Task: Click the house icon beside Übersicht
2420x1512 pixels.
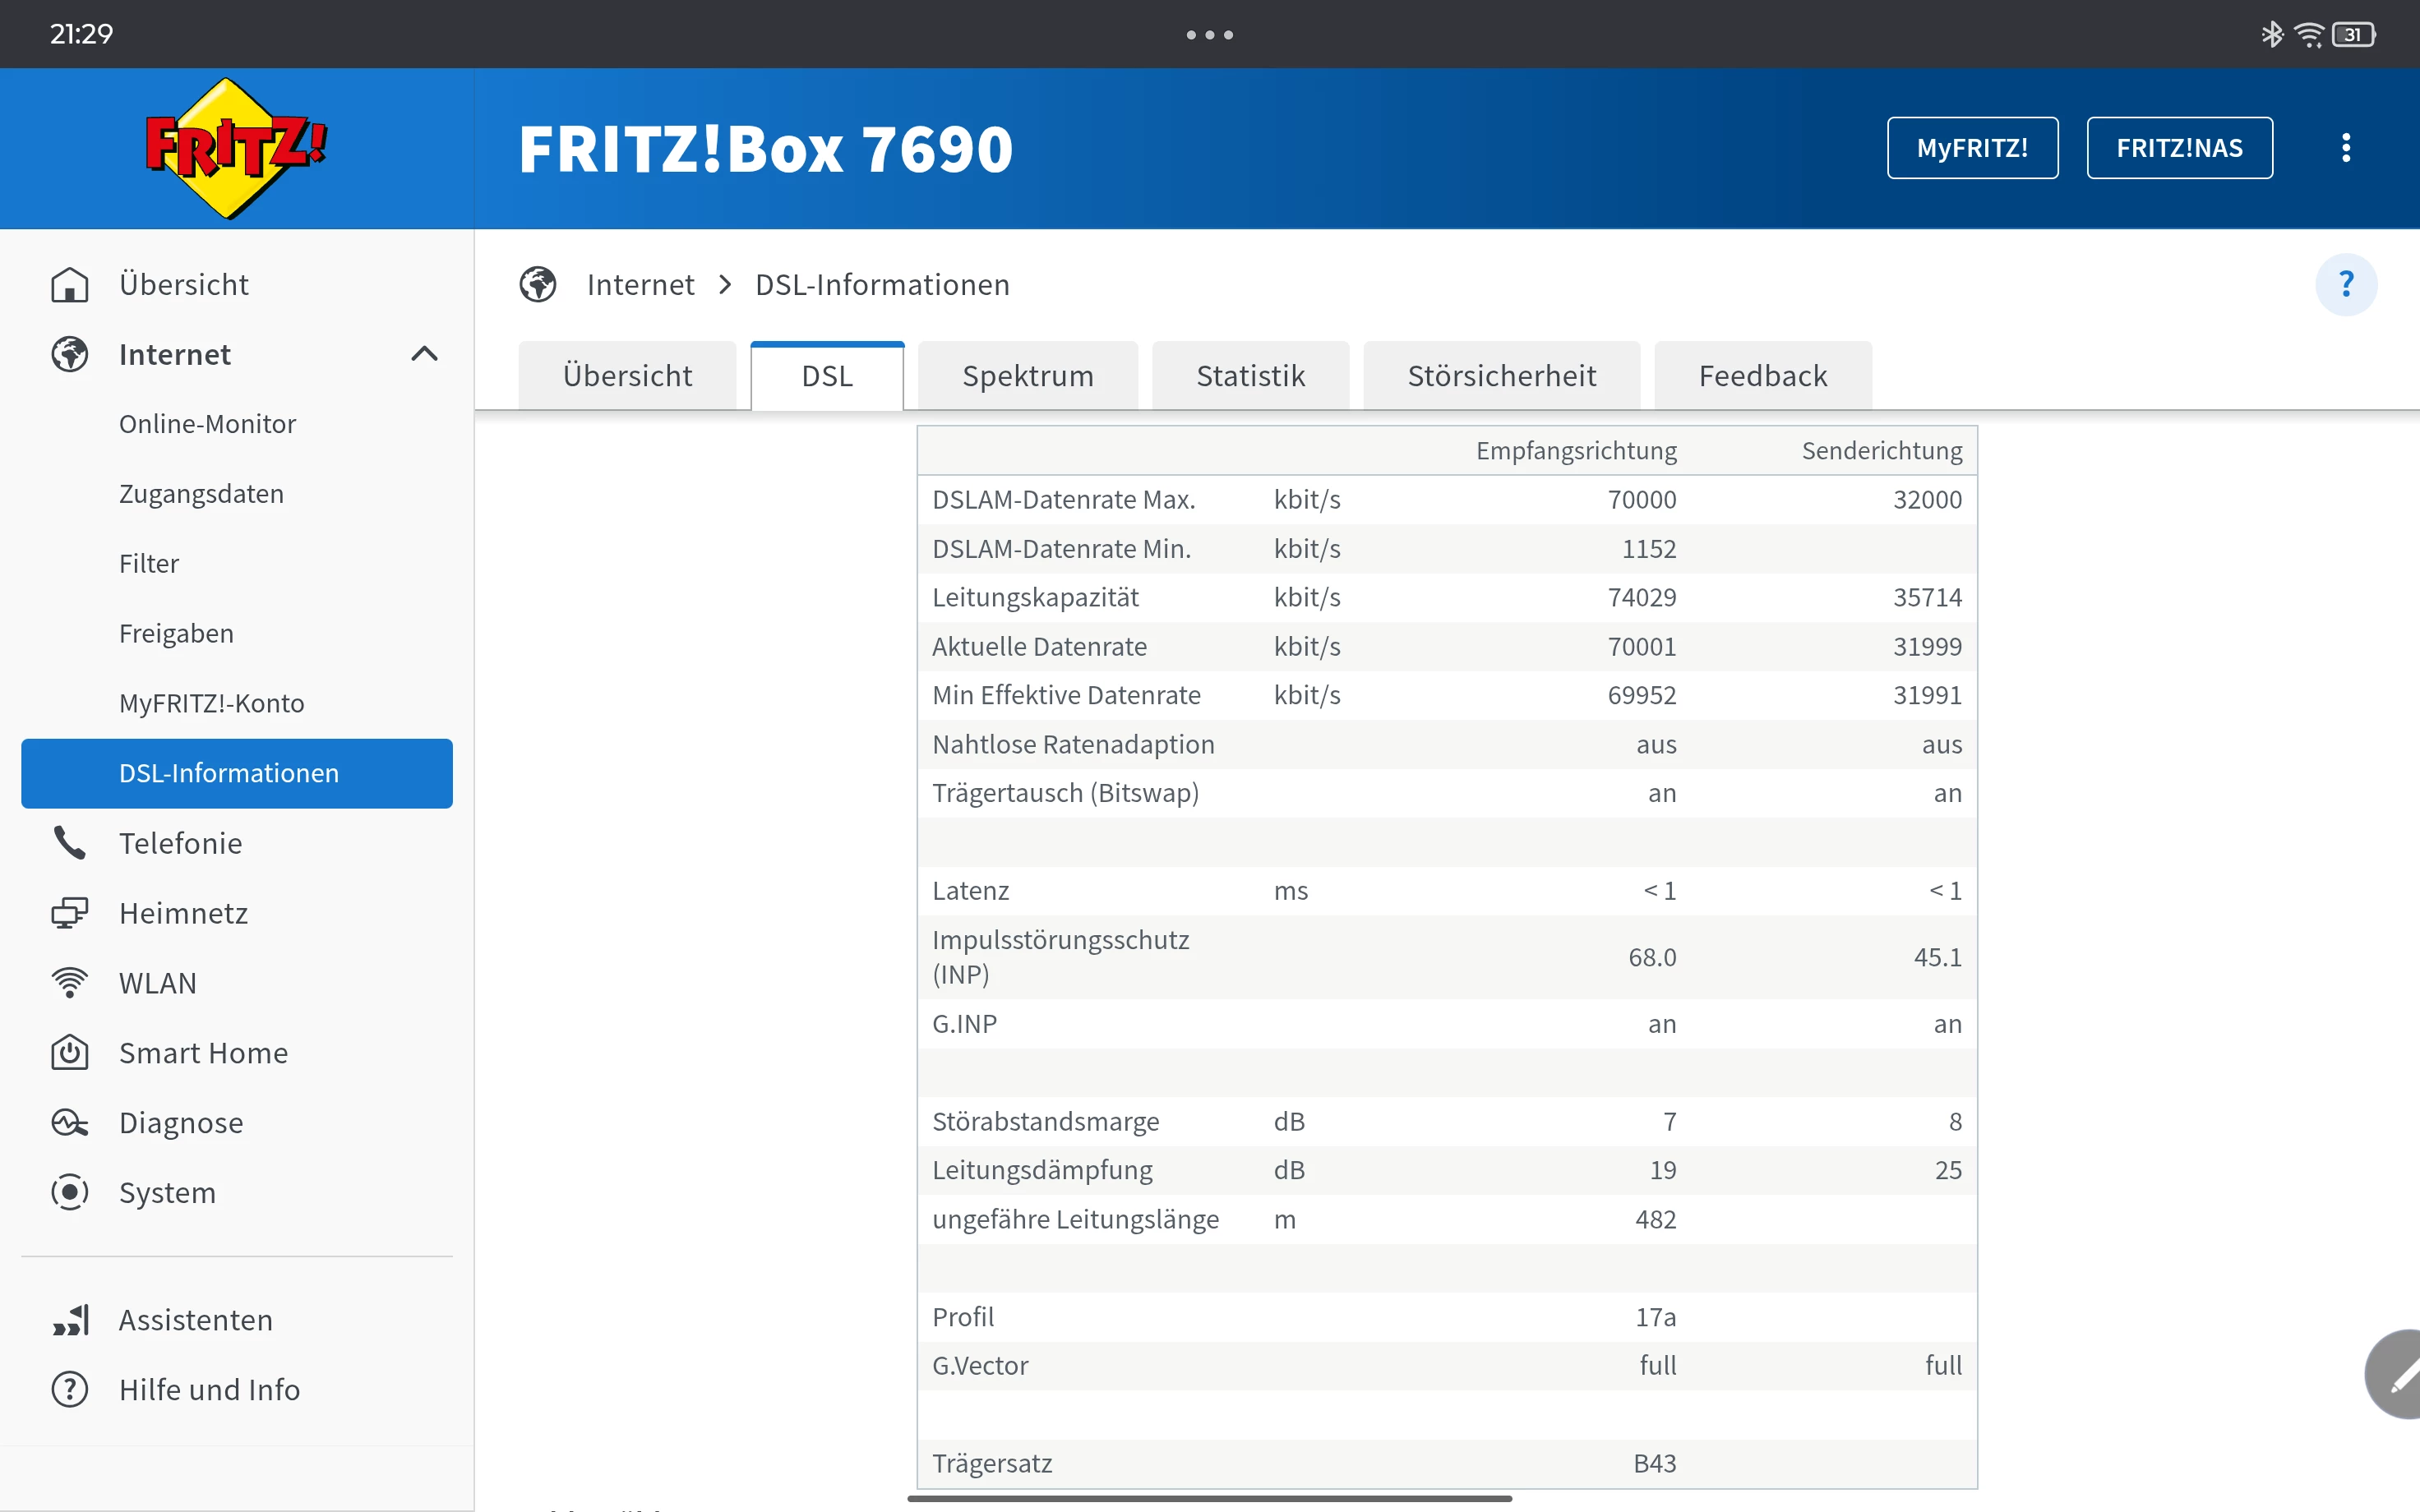Action: [69, 285]
